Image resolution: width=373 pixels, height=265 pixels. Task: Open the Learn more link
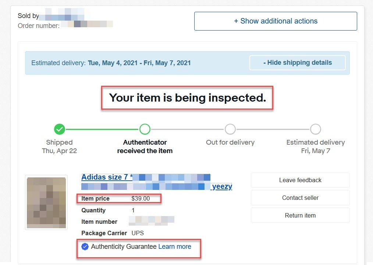[175, 247]
